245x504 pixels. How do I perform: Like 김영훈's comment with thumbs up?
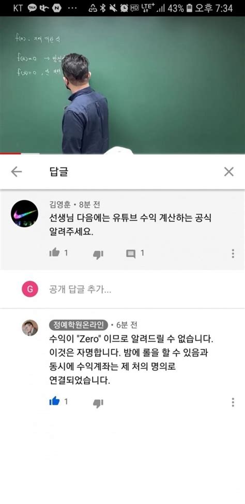[54, 253]
